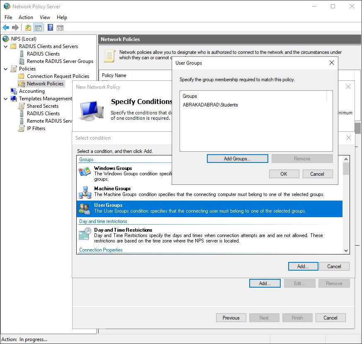The image size is (362, 344).
Task: Collapse the Templates Management tree node
Action: click(x=6, y=99)
